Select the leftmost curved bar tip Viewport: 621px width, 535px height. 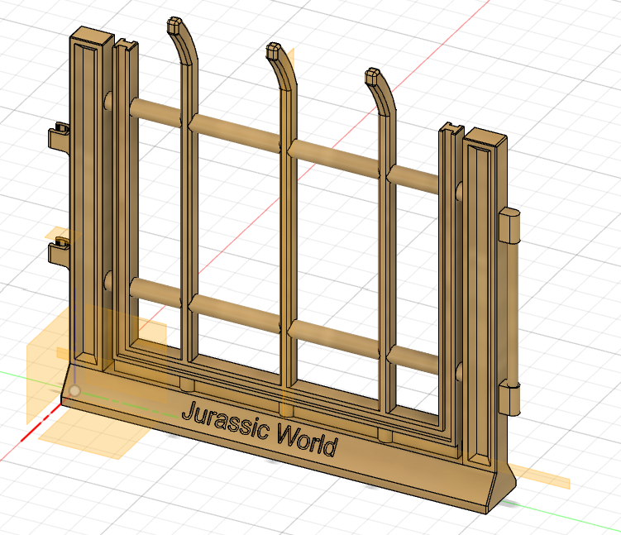tap(174, 26)
